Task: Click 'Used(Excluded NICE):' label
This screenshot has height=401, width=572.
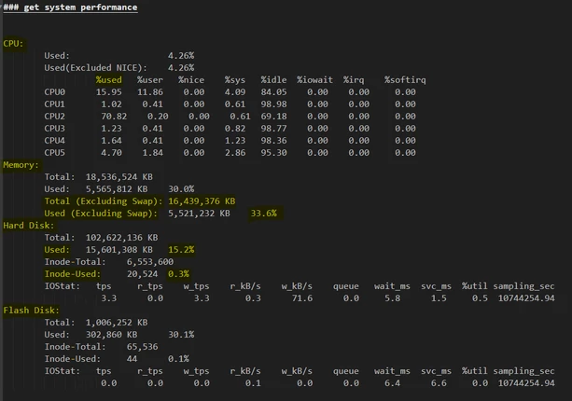Action: pos(95,68)
